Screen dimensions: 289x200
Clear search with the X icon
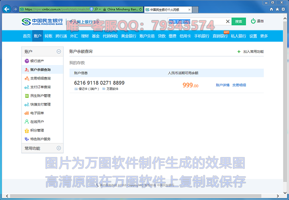[228, 21]
